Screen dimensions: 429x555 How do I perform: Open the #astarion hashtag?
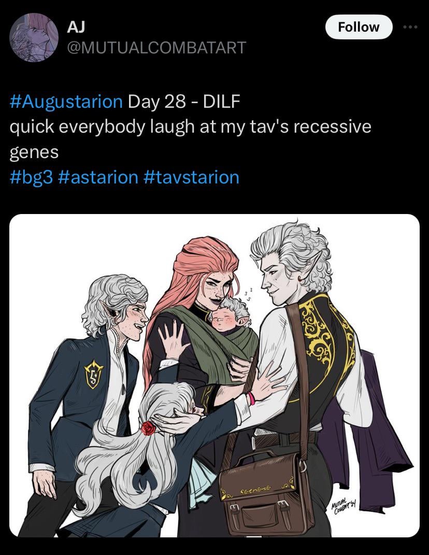97,177
